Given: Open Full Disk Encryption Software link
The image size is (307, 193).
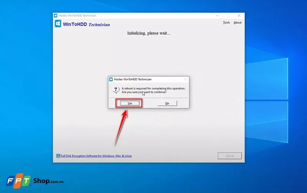Looking at the screenshot, I should click(x=96, y=156).
